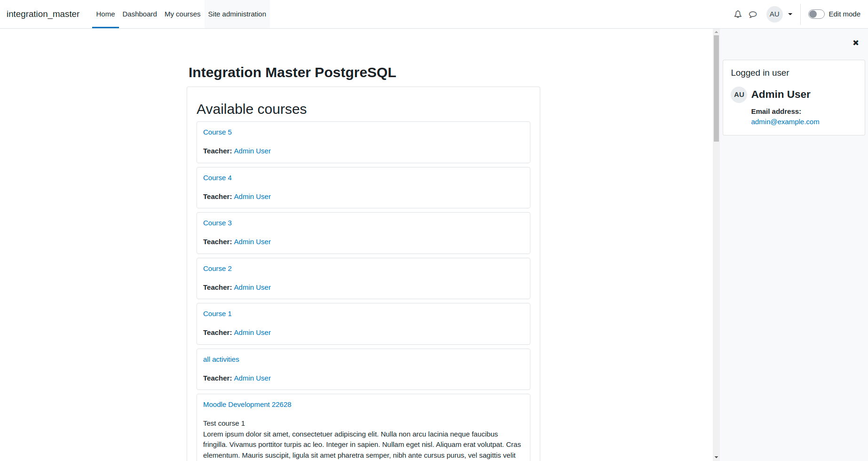The image size is (868, 461).
Task: Open Course 4 link
Action: (217, 178)
